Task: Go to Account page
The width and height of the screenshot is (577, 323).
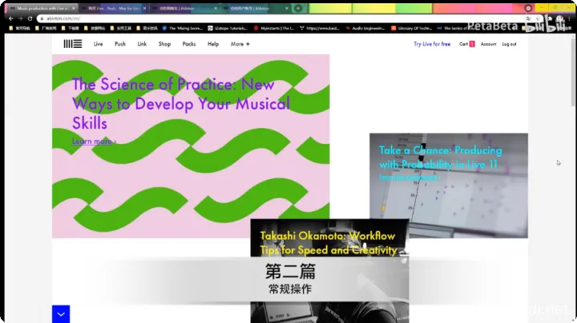Action: (488, 44)
